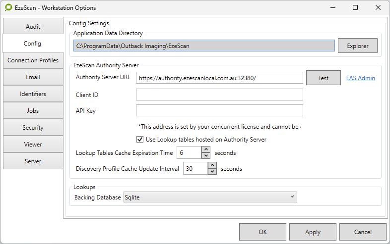Open the EAS Admin link
Image resolution: width=390 pixels, height=244 pixels.
click(x=360, y=78)
